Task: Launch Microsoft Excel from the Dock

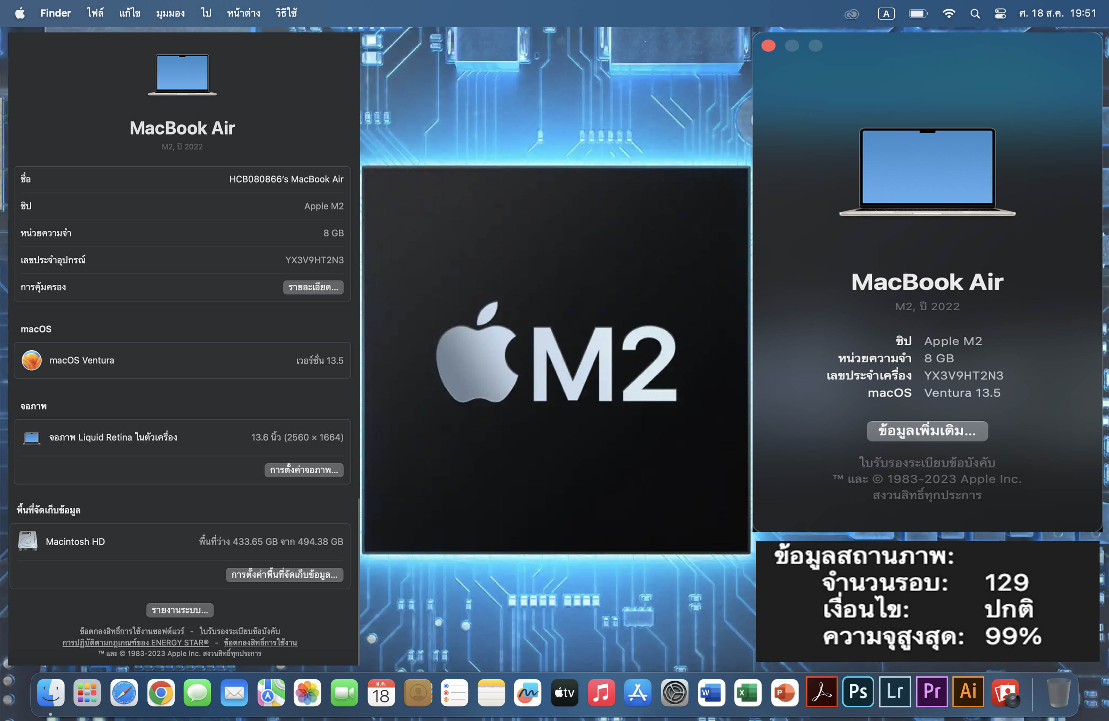Action: tap(748, 693)
